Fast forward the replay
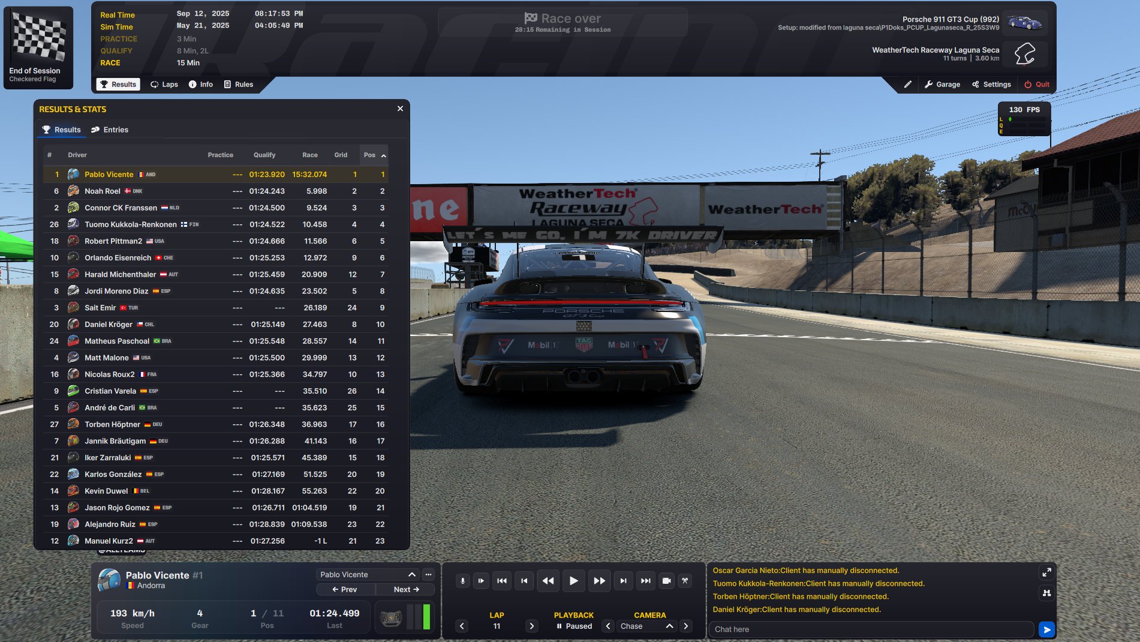 click(x=599, y=581)
